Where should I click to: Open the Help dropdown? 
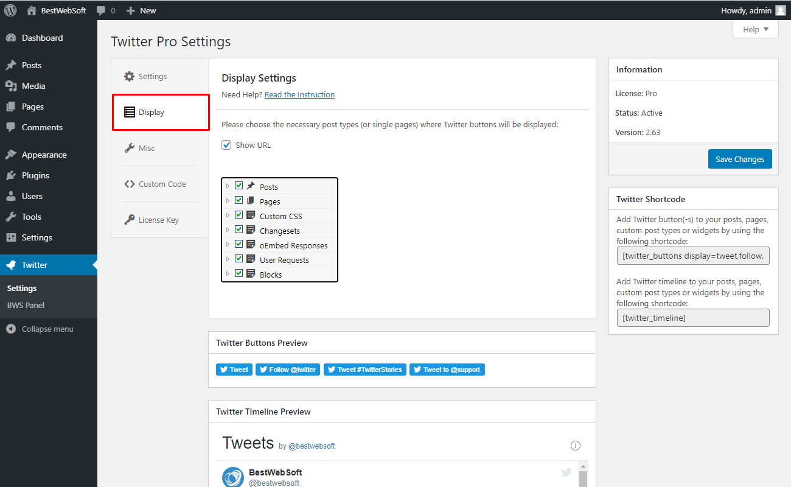pyautogui.click(x=756, y=29)
